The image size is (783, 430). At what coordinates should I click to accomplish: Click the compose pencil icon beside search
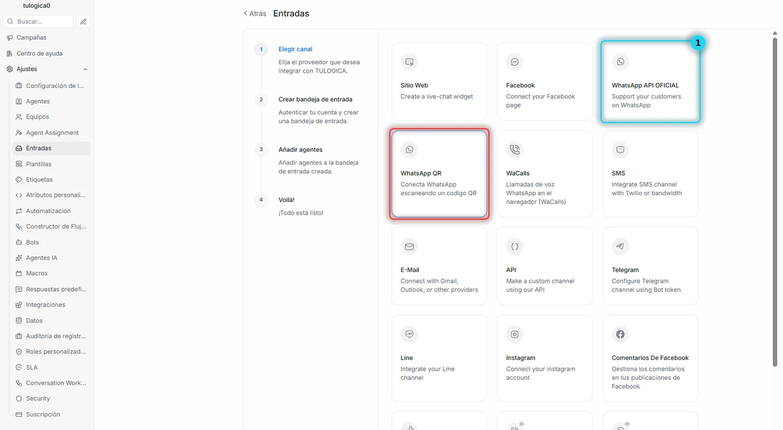tap(83, 22)
